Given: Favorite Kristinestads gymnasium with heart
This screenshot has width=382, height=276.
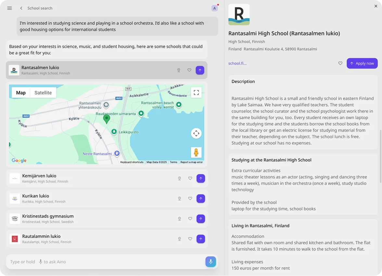Looking at the screenshot, I should point(190,219).
